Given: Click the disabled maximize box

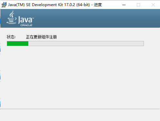Looking at the screenshot, I should (x=138, y=5).
